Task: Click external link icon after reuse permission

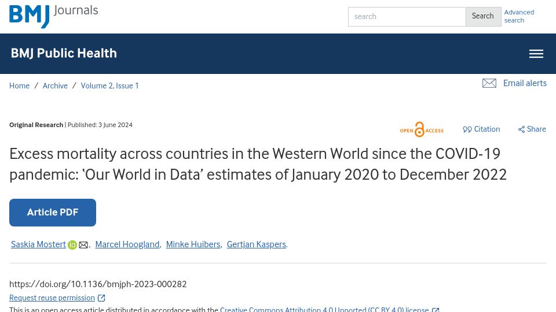Action: [x=101, y=298]
